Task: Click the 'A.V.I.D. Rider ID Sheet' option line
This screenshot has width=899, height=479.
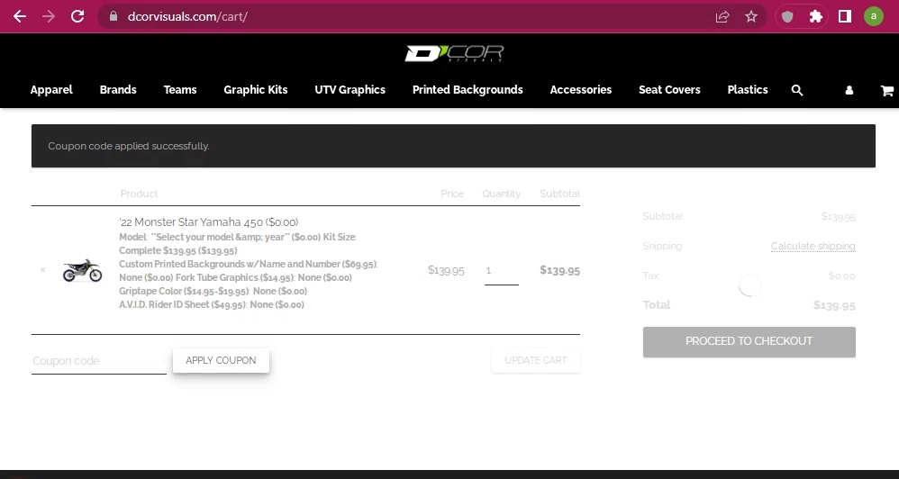Action: point(212,305)
